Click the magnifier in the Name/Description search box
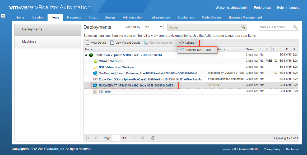Screen dimensions: 307x155 point(295,27)
